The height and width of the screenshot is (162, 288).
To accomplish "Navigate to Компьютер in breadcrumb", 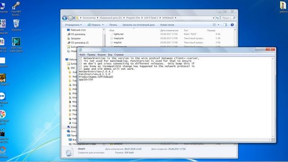I will 89,18.
